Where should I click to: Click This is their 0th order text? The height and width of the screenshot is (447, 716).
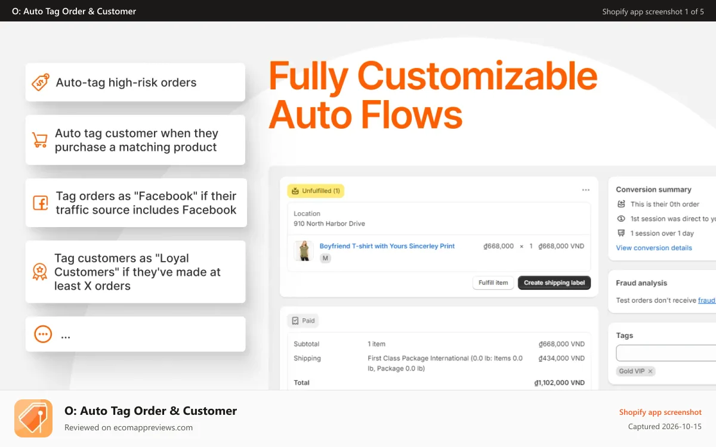665,204
